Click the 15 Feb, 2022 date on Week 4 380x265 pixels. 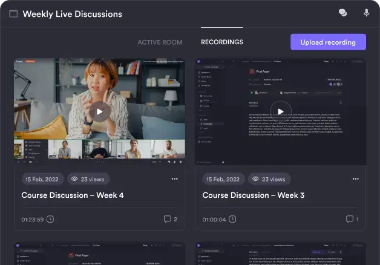click(x=42, y=179)
